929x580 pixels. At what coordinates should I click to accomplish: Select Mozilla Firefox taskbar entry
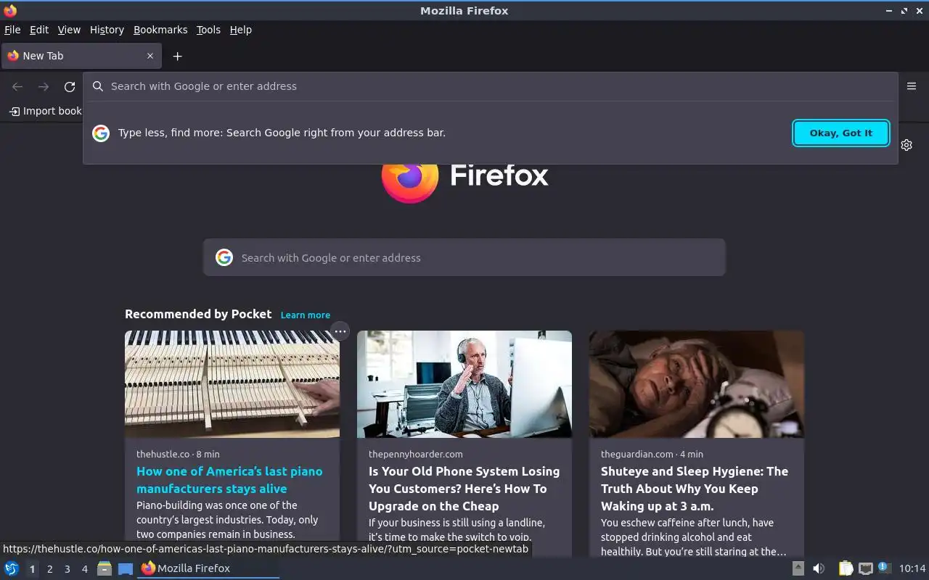coord(209,568)
